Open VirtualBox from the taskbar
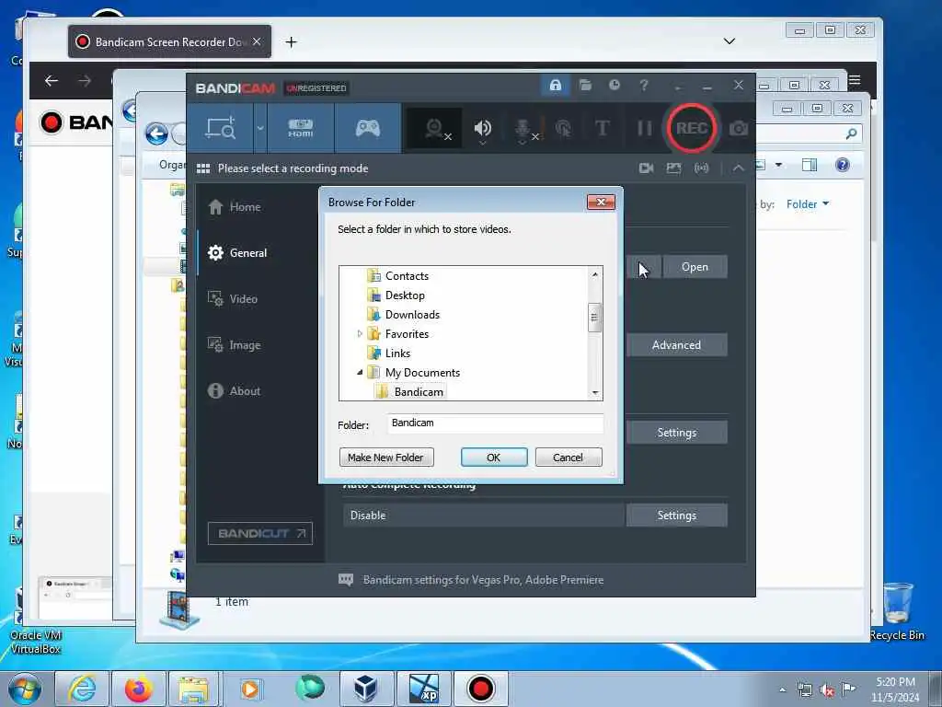This screenshot has height=707, width=942. [366, 689]
